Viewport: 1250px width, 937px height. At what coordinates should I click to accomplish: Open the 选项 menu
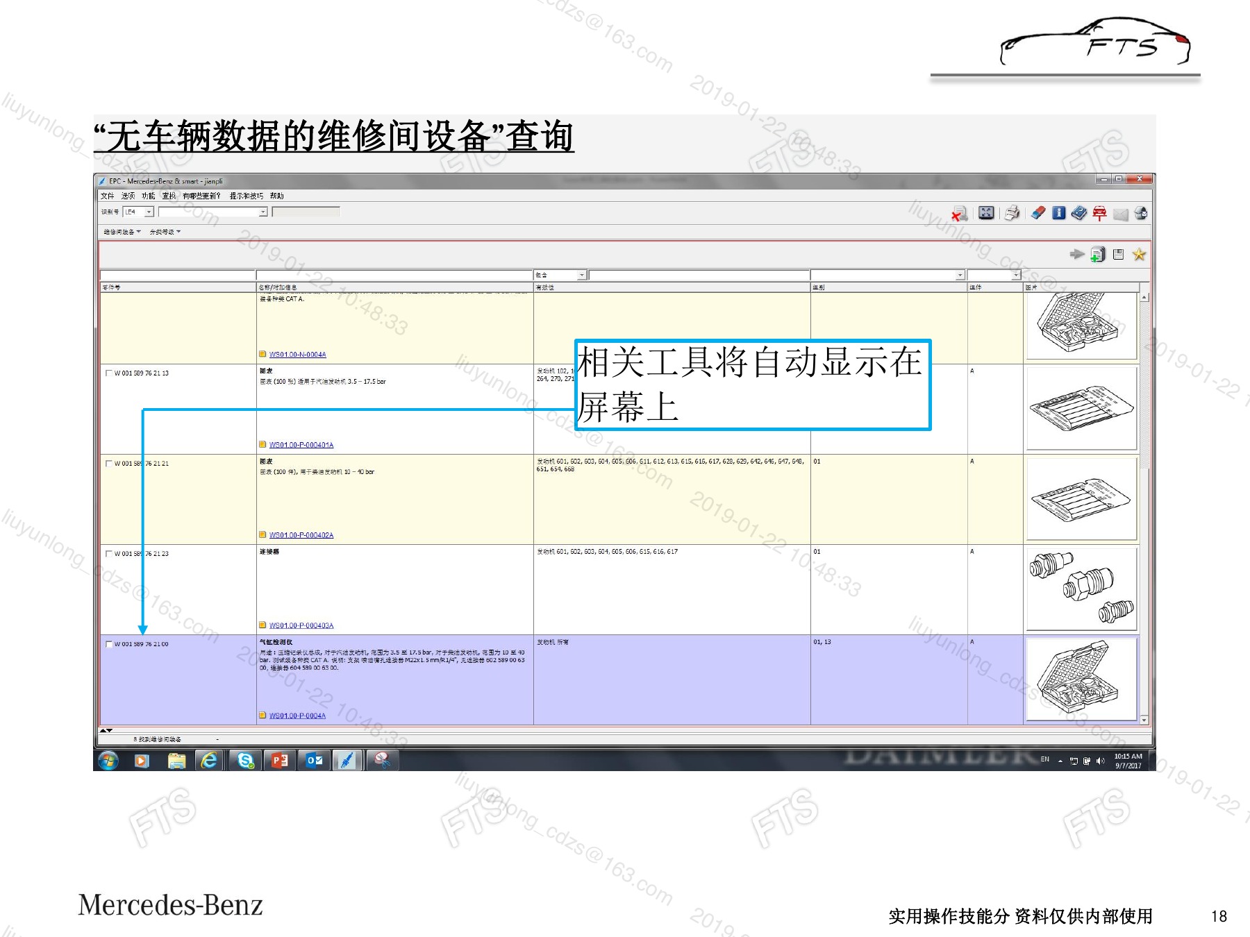pos(128,196)
